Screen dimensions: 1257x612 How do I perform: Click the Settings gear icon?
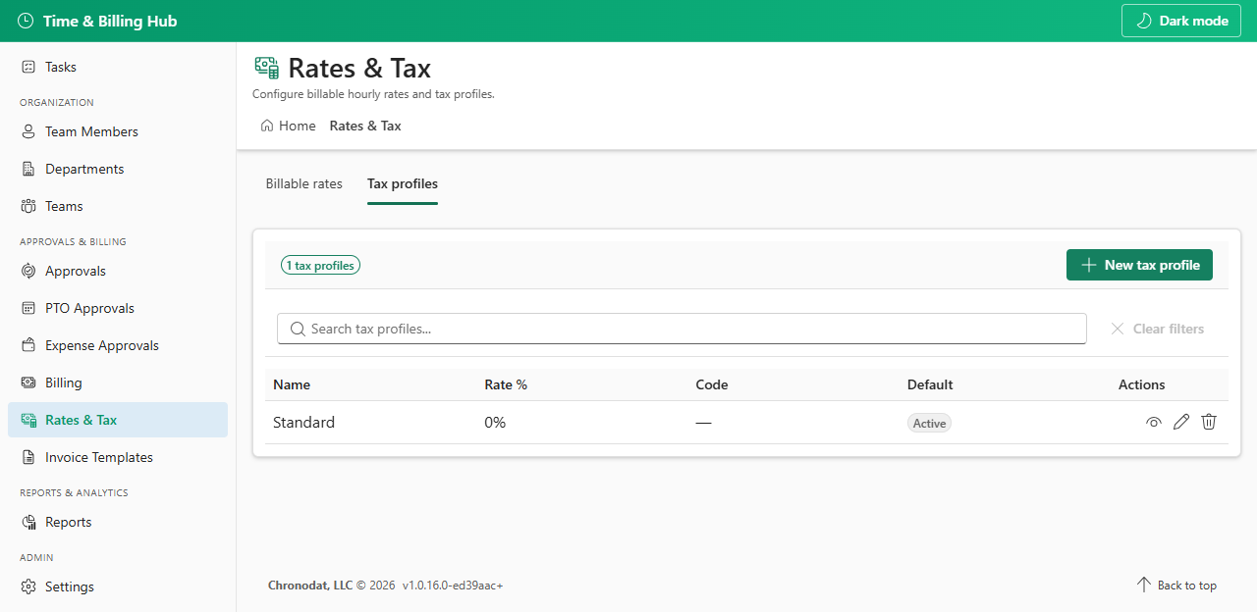coord(28,586)
